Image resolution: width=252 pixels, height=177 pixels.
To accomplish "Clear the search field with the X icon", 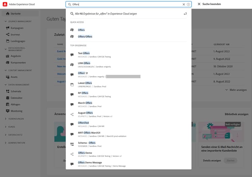I will [x=184, y=4].
